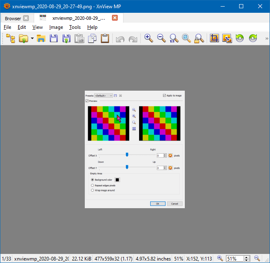This screenshot has width=270, height=263.
Task: Click the '1/33' file index in status bar
Action: pyautogui.click(x=7, y=259)
